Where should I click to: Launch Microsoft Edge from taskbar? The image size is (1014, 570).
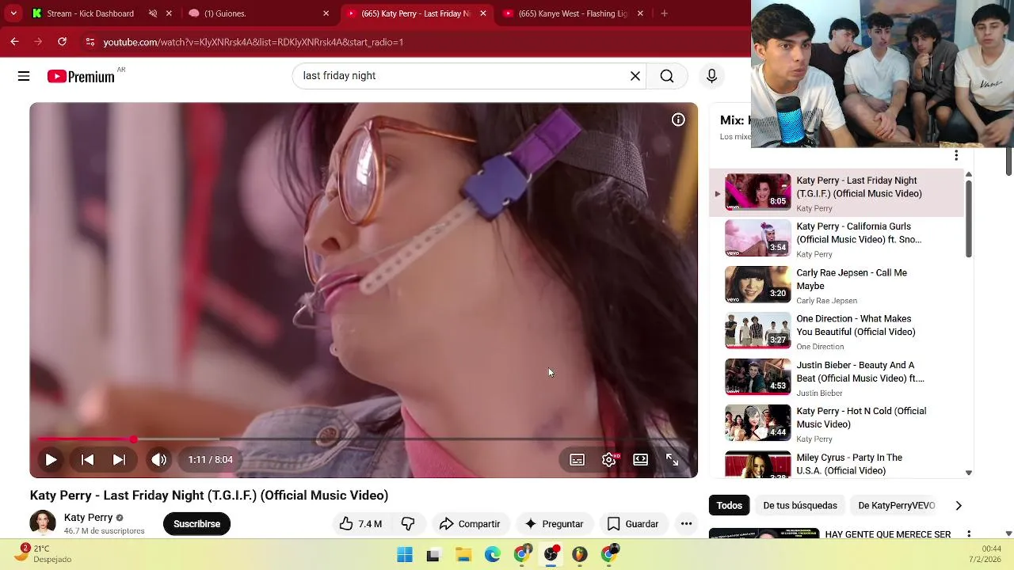(492, 555)
